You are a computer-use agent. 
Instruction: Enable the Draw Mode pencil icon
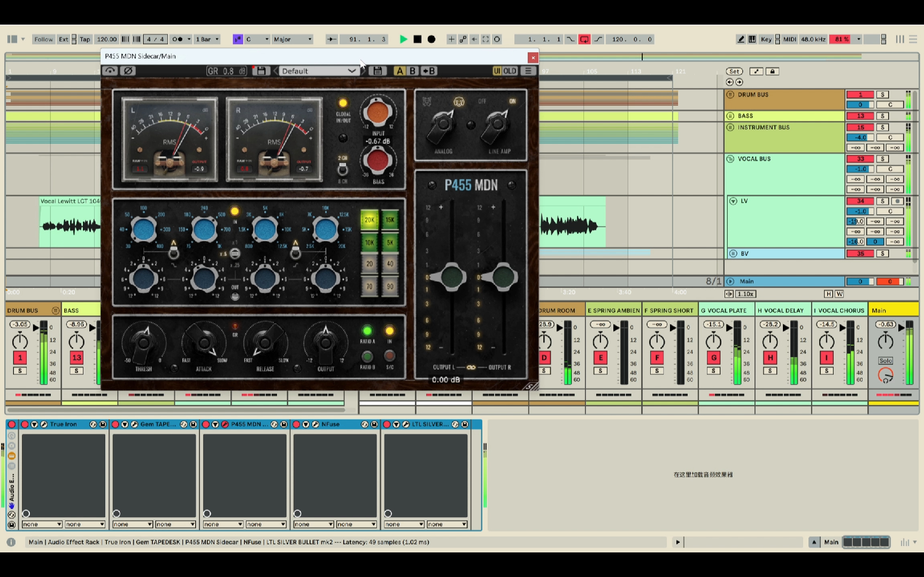pyautogui.click(x=741, y=39)
